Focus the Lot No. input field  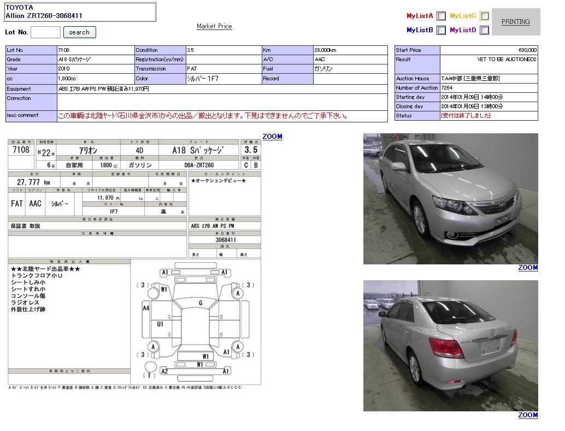click(45, 32)
